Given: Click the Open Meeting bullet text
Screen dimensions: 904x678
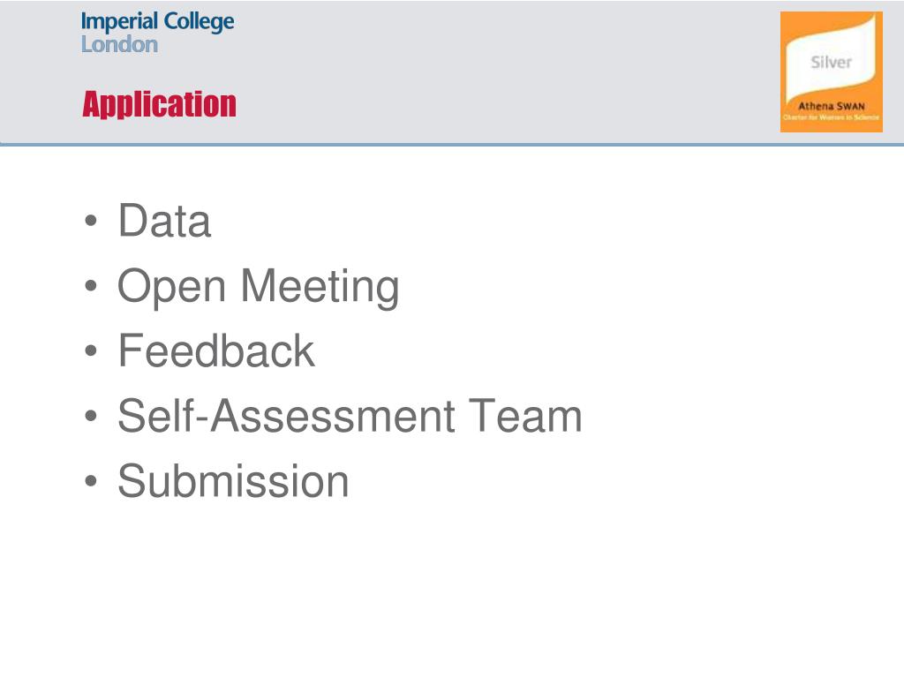Looking at the screenshot, I should coord(259,287).
